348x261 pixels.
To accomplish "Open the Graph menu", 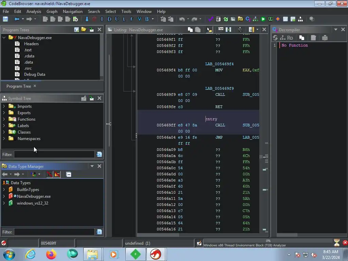I will (52, 12).
